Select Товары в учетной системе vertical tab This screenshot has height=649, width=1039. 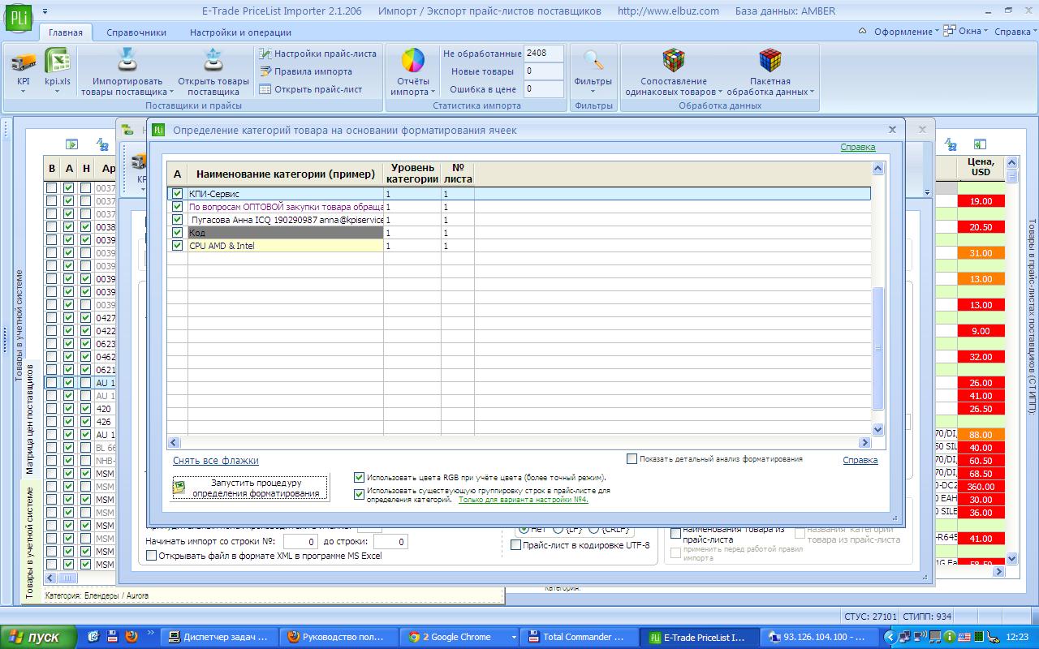(30, 542)
